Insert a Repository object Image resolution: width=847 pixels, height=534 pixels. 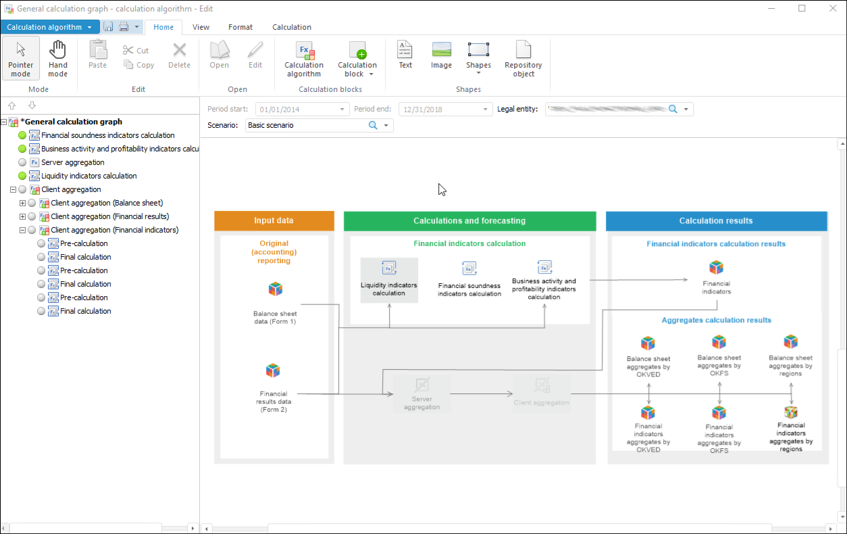point(523,59)
